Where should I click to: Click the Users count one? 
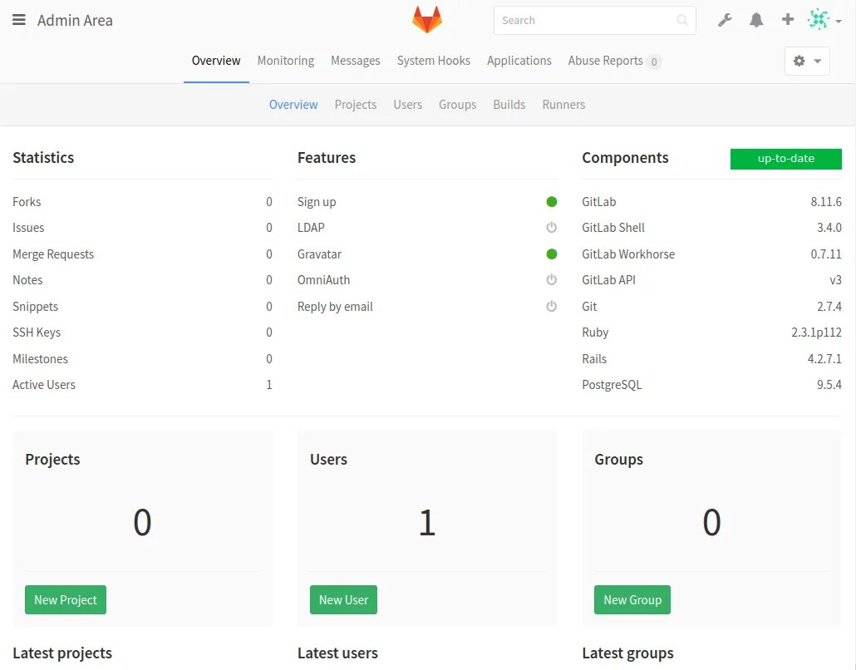(x=427, y=522)
